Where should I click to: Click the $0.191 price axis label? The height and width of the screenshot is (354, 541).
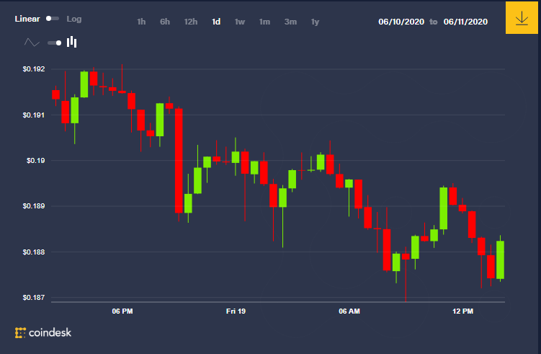tap(34, 115)
